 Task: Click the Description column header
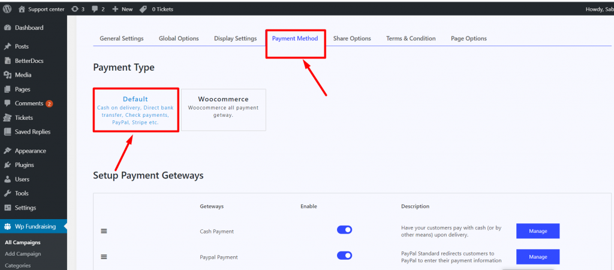click(415, 207)
